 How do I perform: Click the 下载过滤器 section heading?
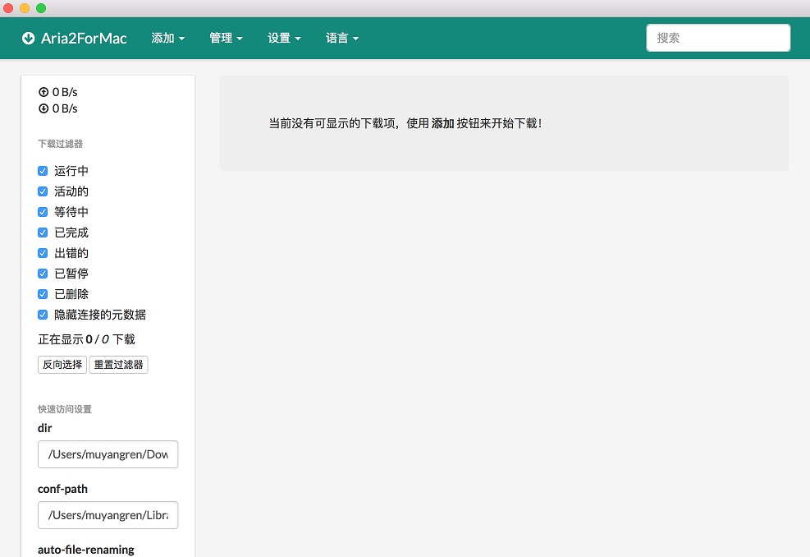pos(61,144)
